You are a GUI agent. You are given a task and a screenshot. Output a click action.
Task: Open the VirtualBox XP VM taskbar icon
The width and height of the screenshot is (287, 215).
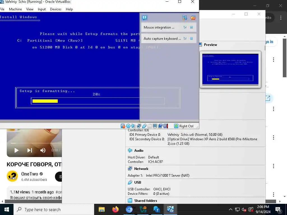tap(170, 209)
